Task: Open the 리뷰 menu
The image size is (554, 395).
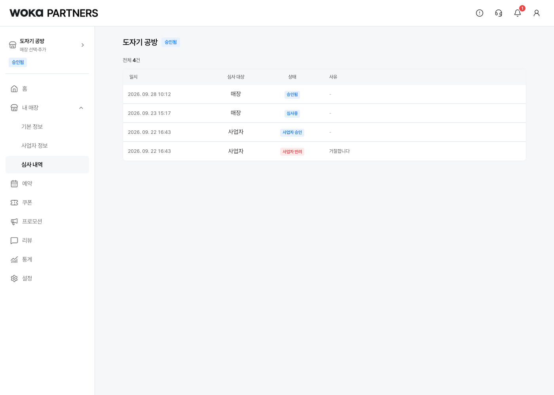Action: pos(47,241)
